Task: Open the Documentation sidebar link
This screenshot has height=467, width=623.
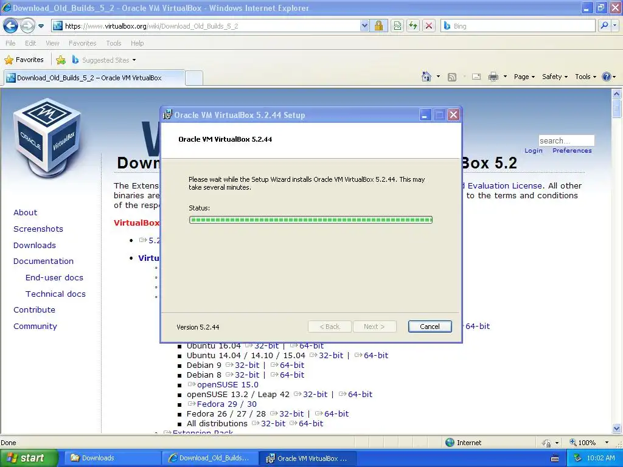Action: click(x=43, y=261)
